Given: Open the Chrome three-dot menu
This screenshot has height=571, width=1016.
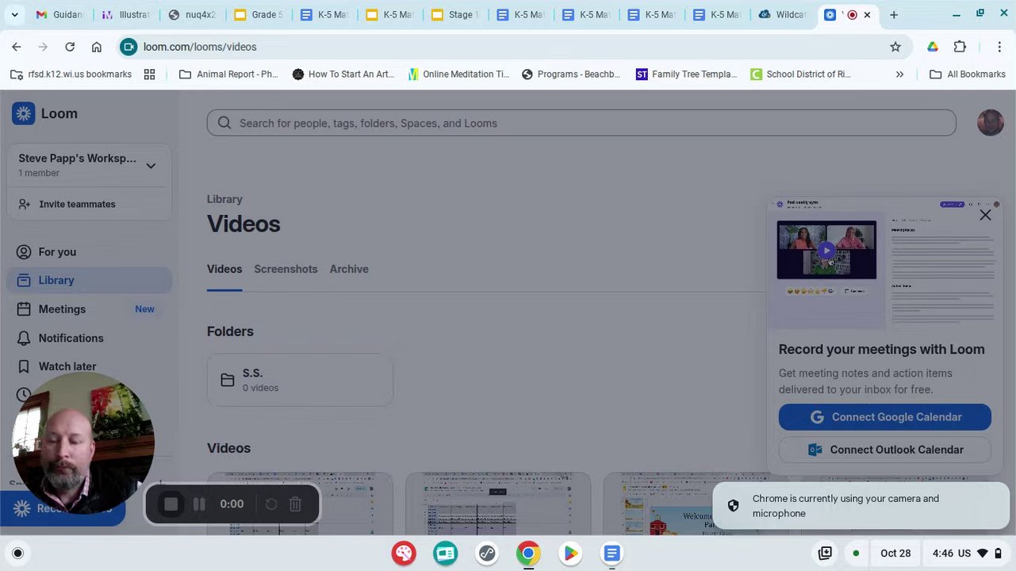Looking at the screenshot, I should tap(999, 47).
